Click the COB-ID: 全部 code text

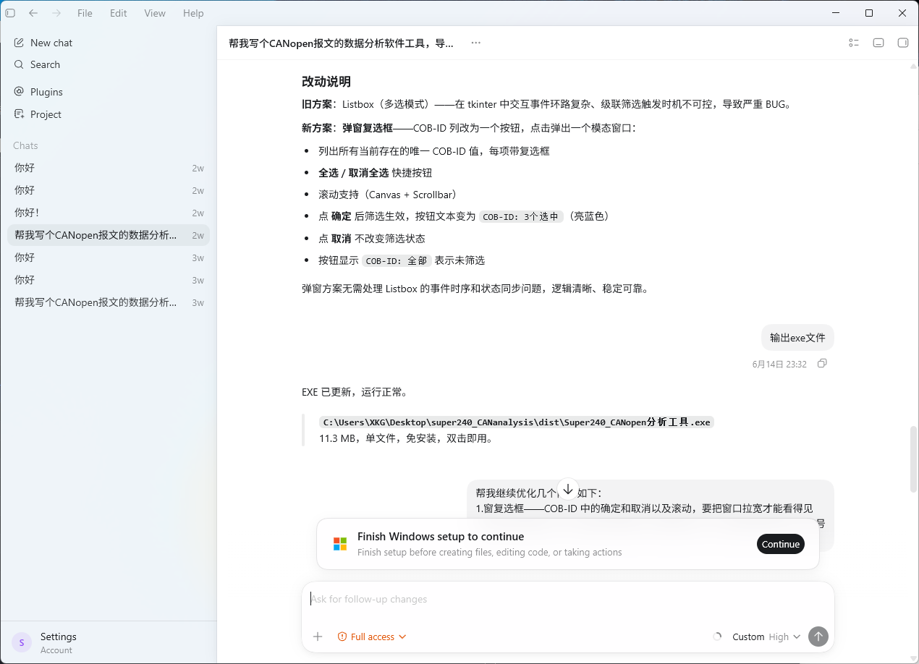tap(397, 260)
